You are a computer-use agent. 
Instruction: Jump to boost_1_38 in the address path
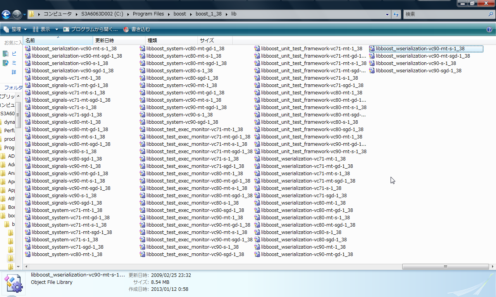[208, 14]
